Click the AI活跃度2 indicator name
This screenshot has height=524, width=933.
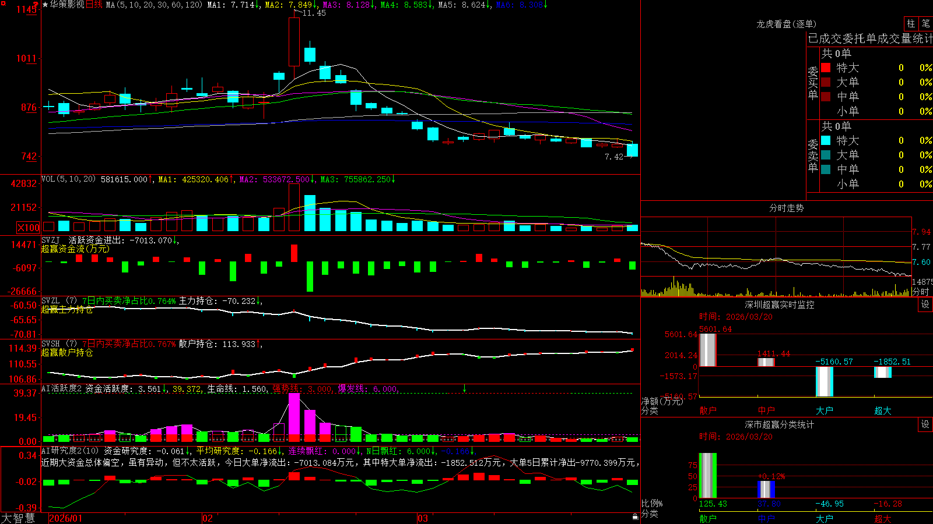pyautogui.click(x=61, y=389)
